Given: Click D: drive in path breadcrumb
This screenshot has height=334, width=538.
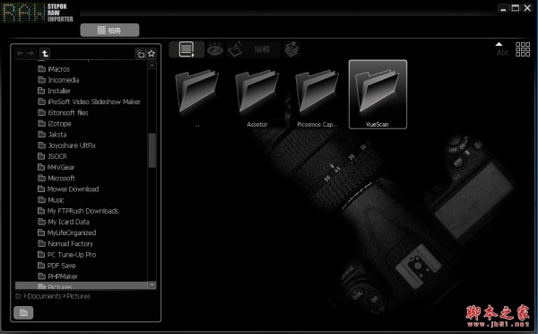Looking at the screenshot, I should coord(19,296).
